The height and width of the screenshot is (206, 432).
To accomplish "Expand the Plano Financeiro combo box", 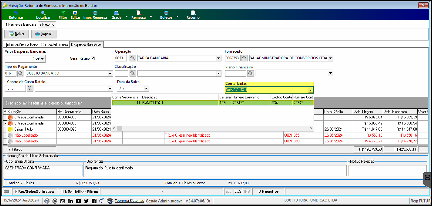I will coord(330,73).
